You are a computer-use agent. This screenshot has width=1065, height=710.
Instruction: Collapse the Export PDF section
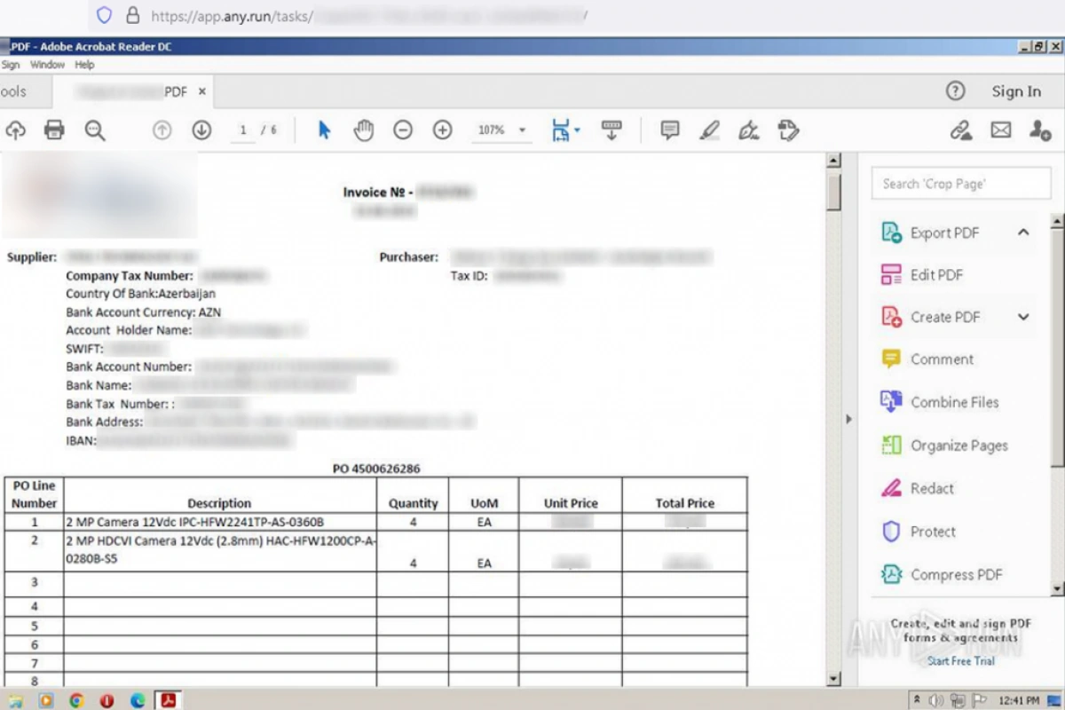(1023, 233)
